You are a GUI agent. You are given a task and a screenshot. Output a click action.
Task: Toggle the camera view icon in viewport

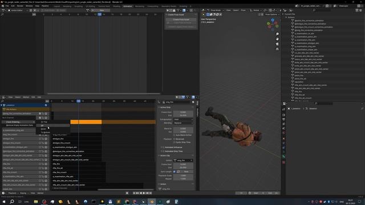[x=277, y=44]
